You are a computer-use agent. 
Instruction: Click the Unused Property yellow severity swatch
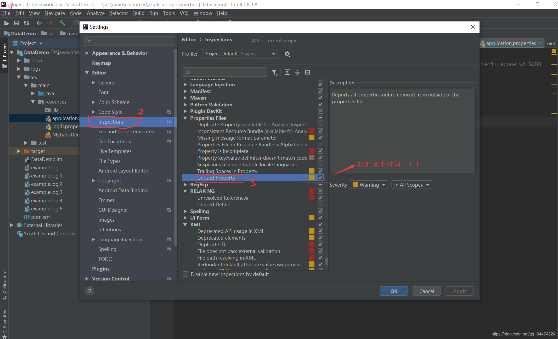[x=312, y=178]
